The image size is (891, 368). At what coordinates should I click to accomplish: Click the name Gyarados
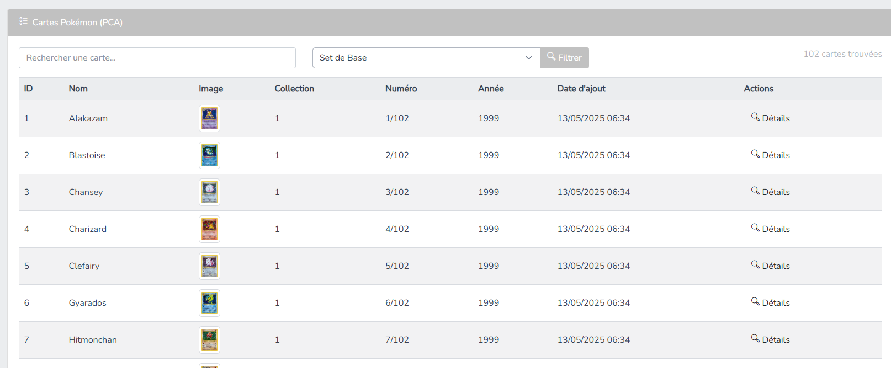[x=87, y=303]
